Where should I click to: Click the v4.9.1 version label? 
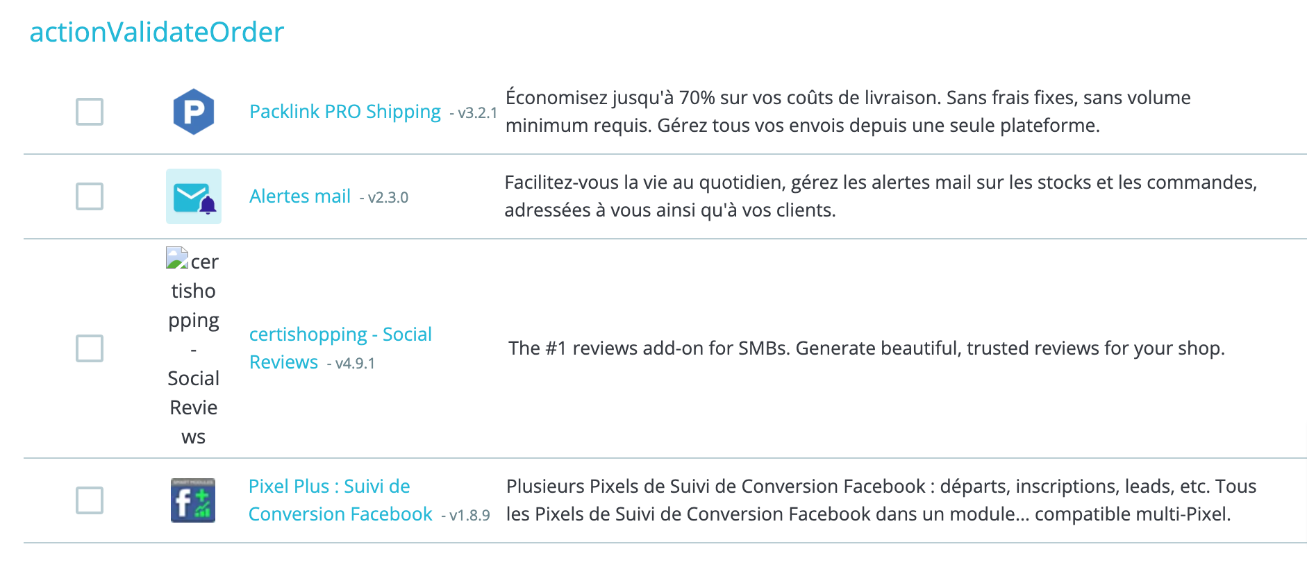pyautogui.click(x=354, y=364)
